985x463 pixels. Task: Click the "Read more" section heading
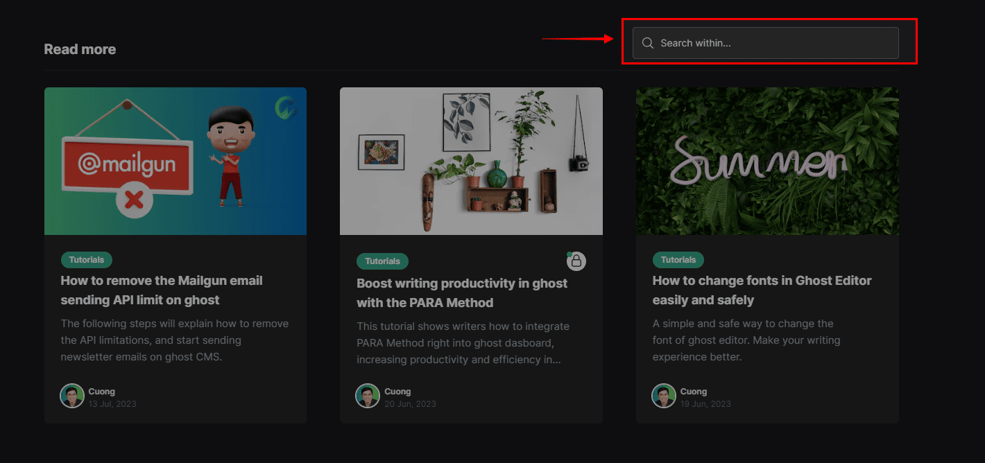[80, 49]
